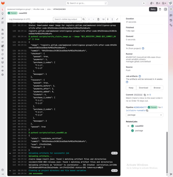
Task: Toggle full screen log view
Action: [117, 19]
